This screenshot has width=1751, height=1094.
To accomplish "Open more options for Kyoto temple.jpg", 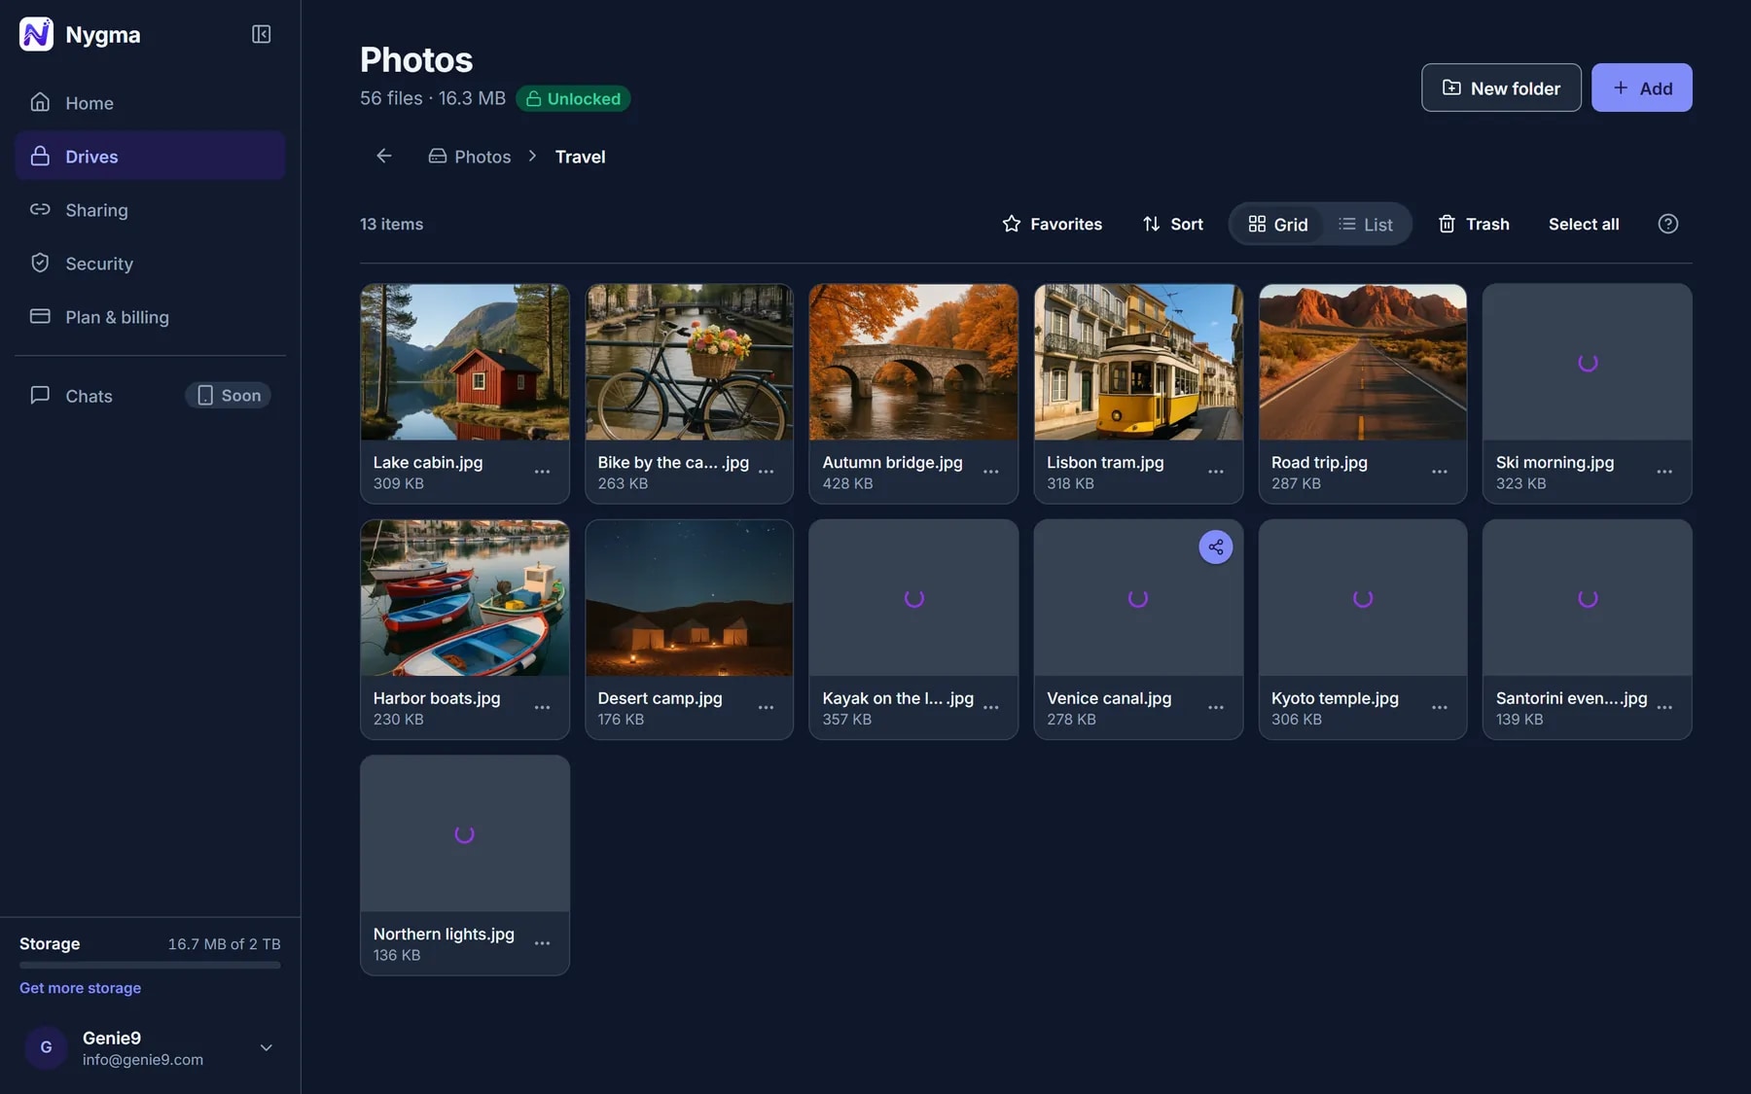I will (x=1439, y=708).
